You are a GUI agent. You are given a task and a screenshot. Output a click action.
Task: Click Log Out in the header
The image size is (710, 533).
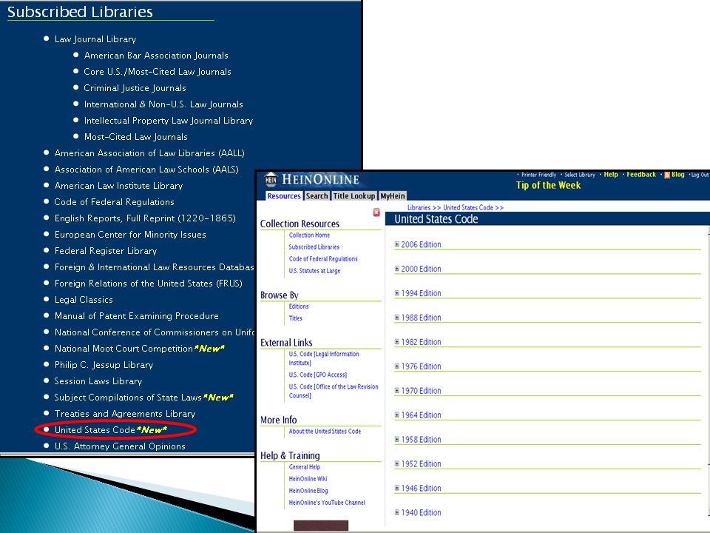coord(700,175)
